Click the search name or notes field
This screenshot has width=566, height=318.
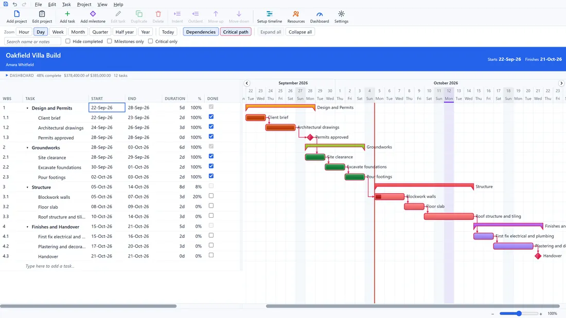(32, 42)
